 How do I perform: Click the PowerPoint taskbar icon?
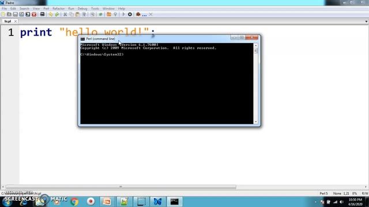(107, 202)
